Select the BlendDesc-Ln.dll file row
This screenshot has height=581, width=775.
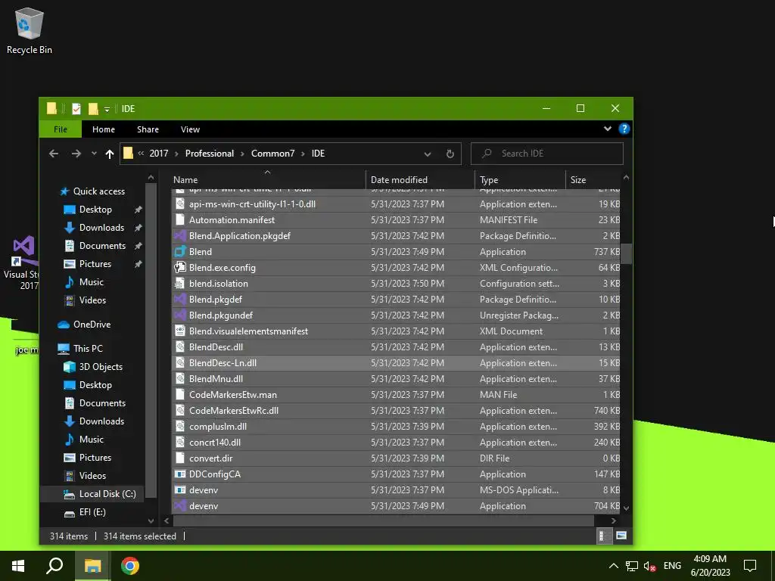pyautogui.click(x=395, y=363)
